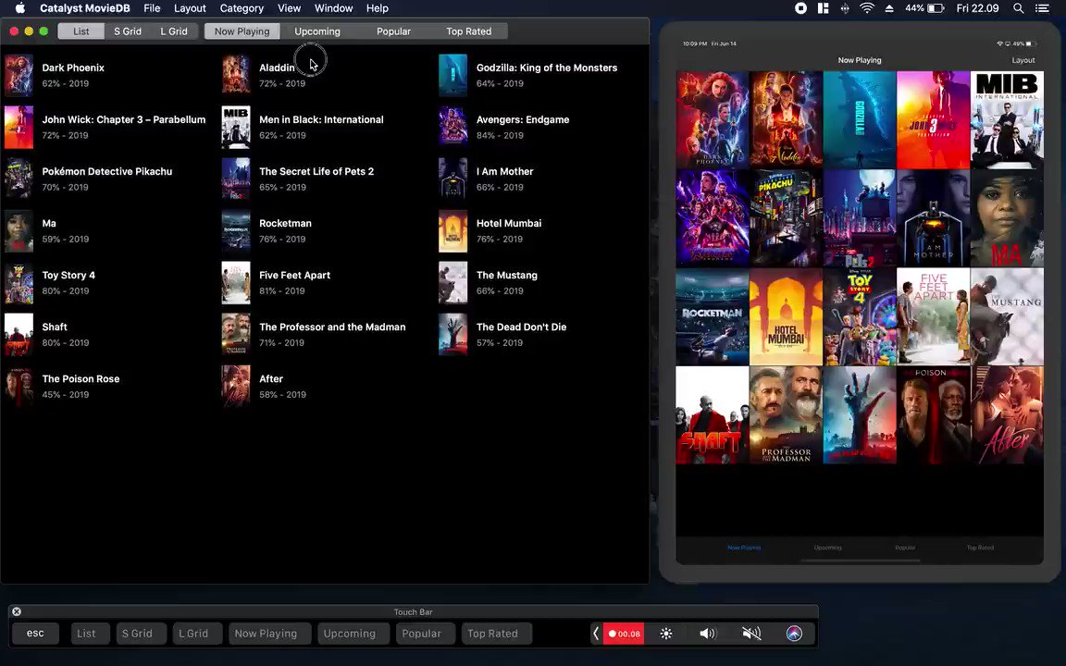The height and width of the screenshot is (666, 1066).
Task: Tap S Grid button in Touch Bar
Action: coord(141,634)
